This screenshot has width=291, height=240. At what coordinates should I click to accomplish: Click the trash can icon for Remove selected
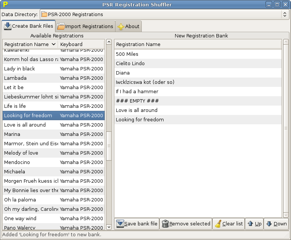(x=165, y=224)
